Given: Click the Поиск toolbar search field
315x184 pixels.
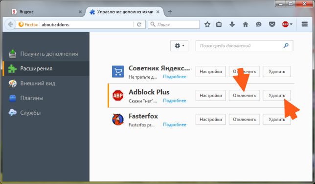Looking at the screenshot, I should click(x=174, y=24).
